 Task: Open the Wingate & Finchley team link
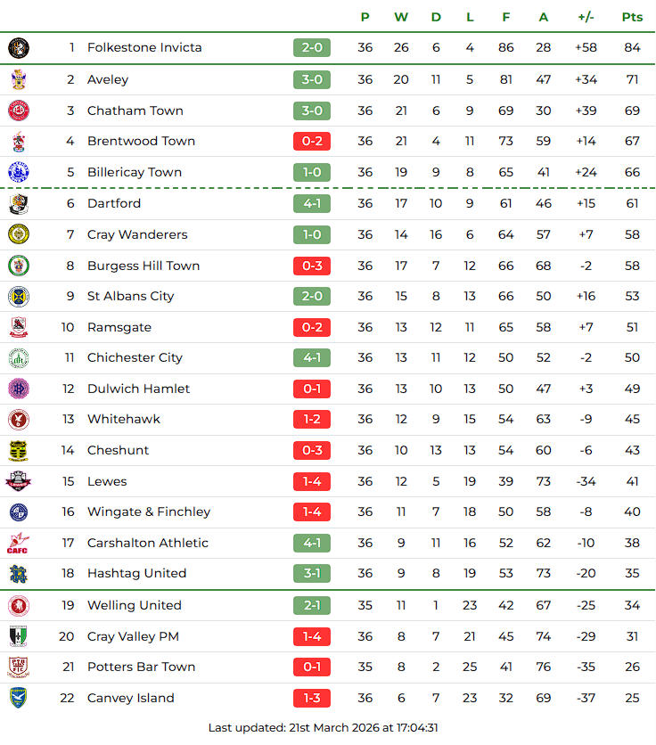[149, 512]
